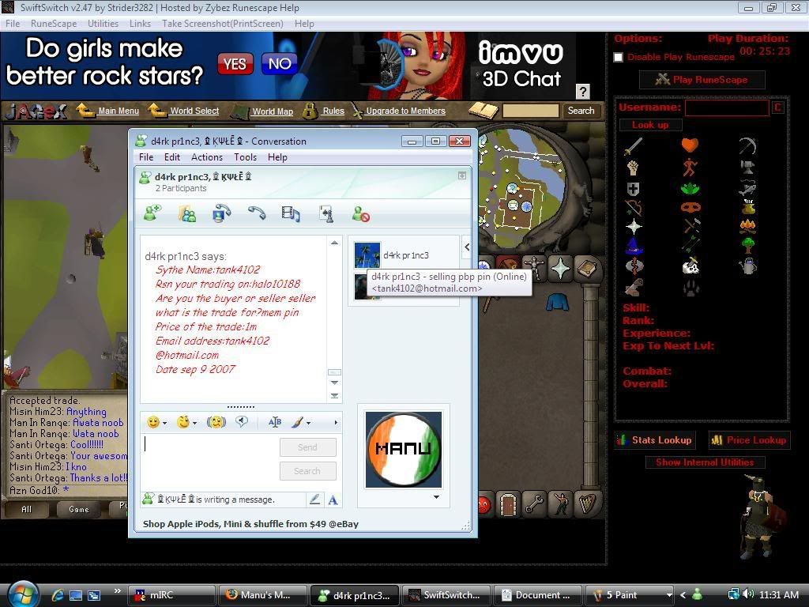Send a nudge with the shaking face icon
Viewport: 809px width, 607px height.
[x=216, y=422]
